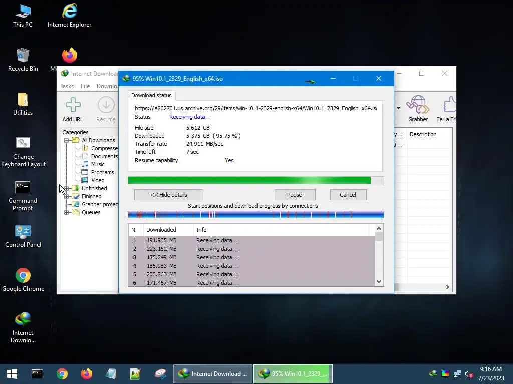
Task: Select the Documents category
Action: point(100,156)
